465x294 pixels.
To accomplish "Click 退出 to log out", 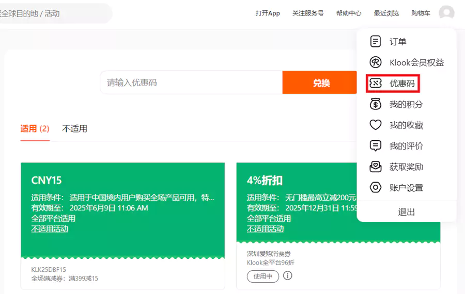I will click(406, 212).
